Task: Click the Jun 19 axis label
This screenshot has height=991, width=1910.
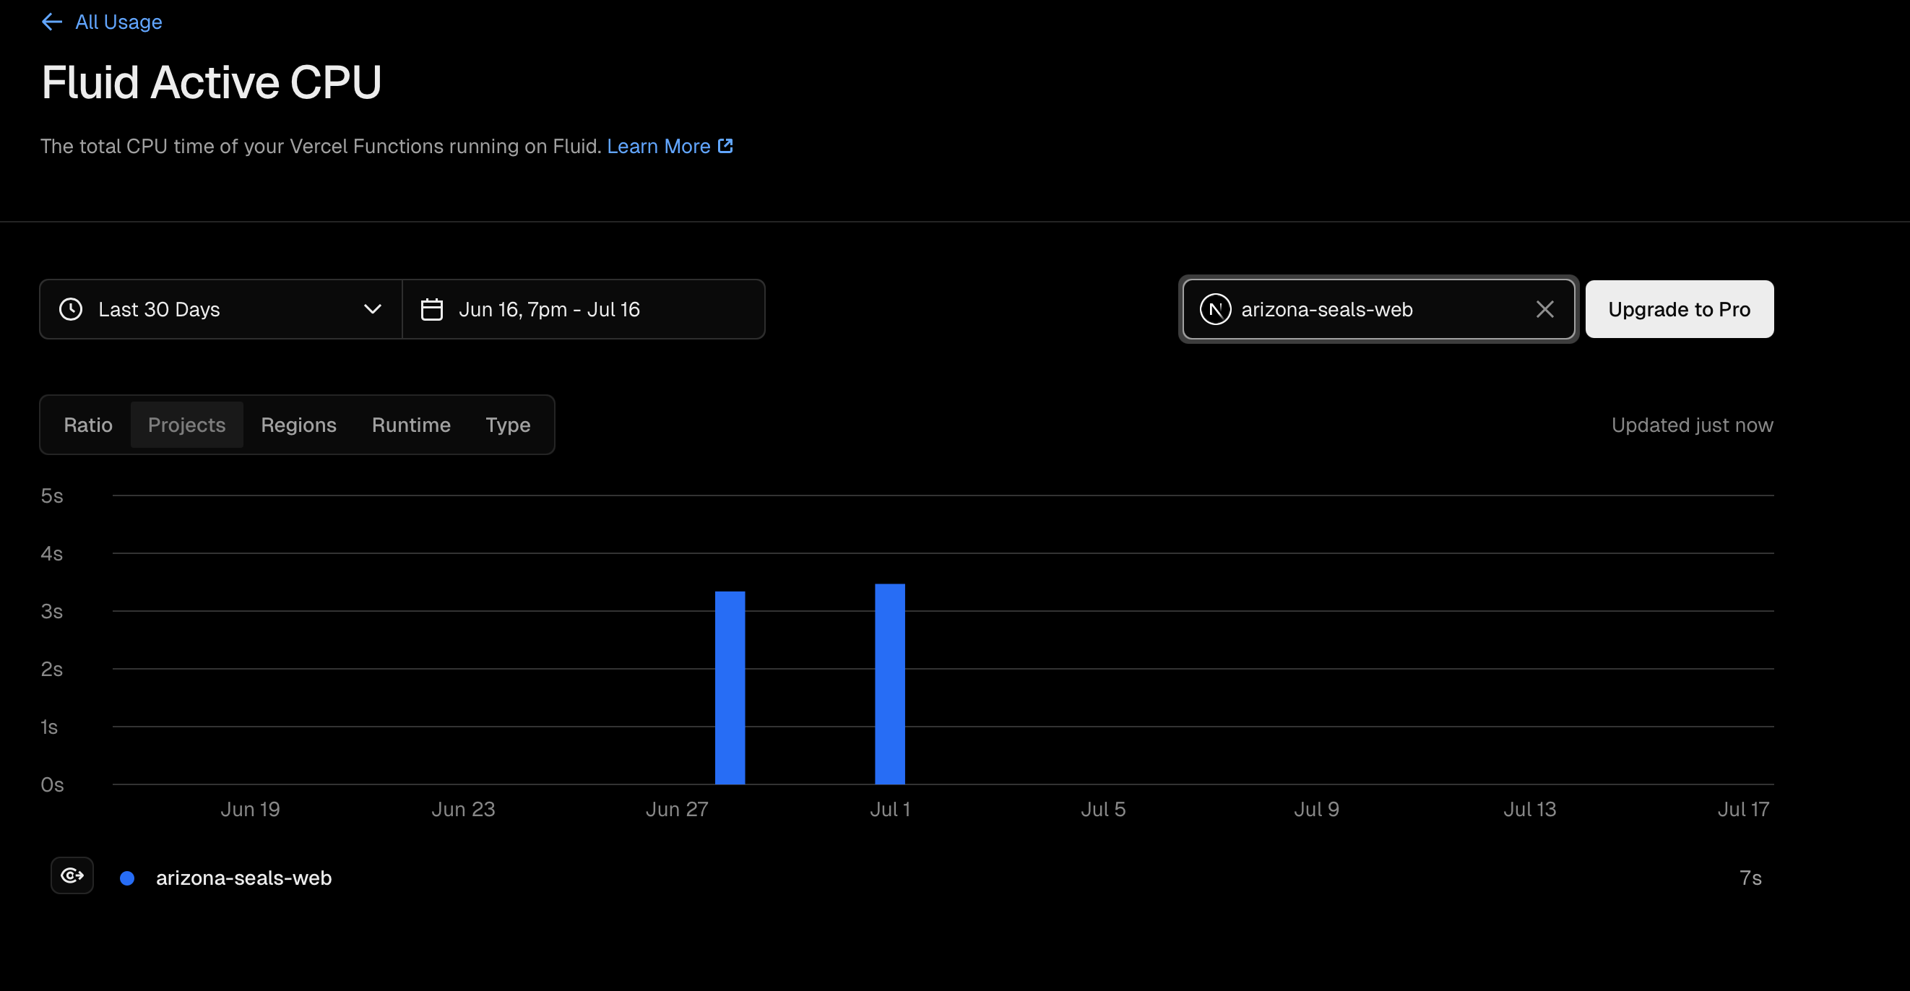Action: (250, 810)
